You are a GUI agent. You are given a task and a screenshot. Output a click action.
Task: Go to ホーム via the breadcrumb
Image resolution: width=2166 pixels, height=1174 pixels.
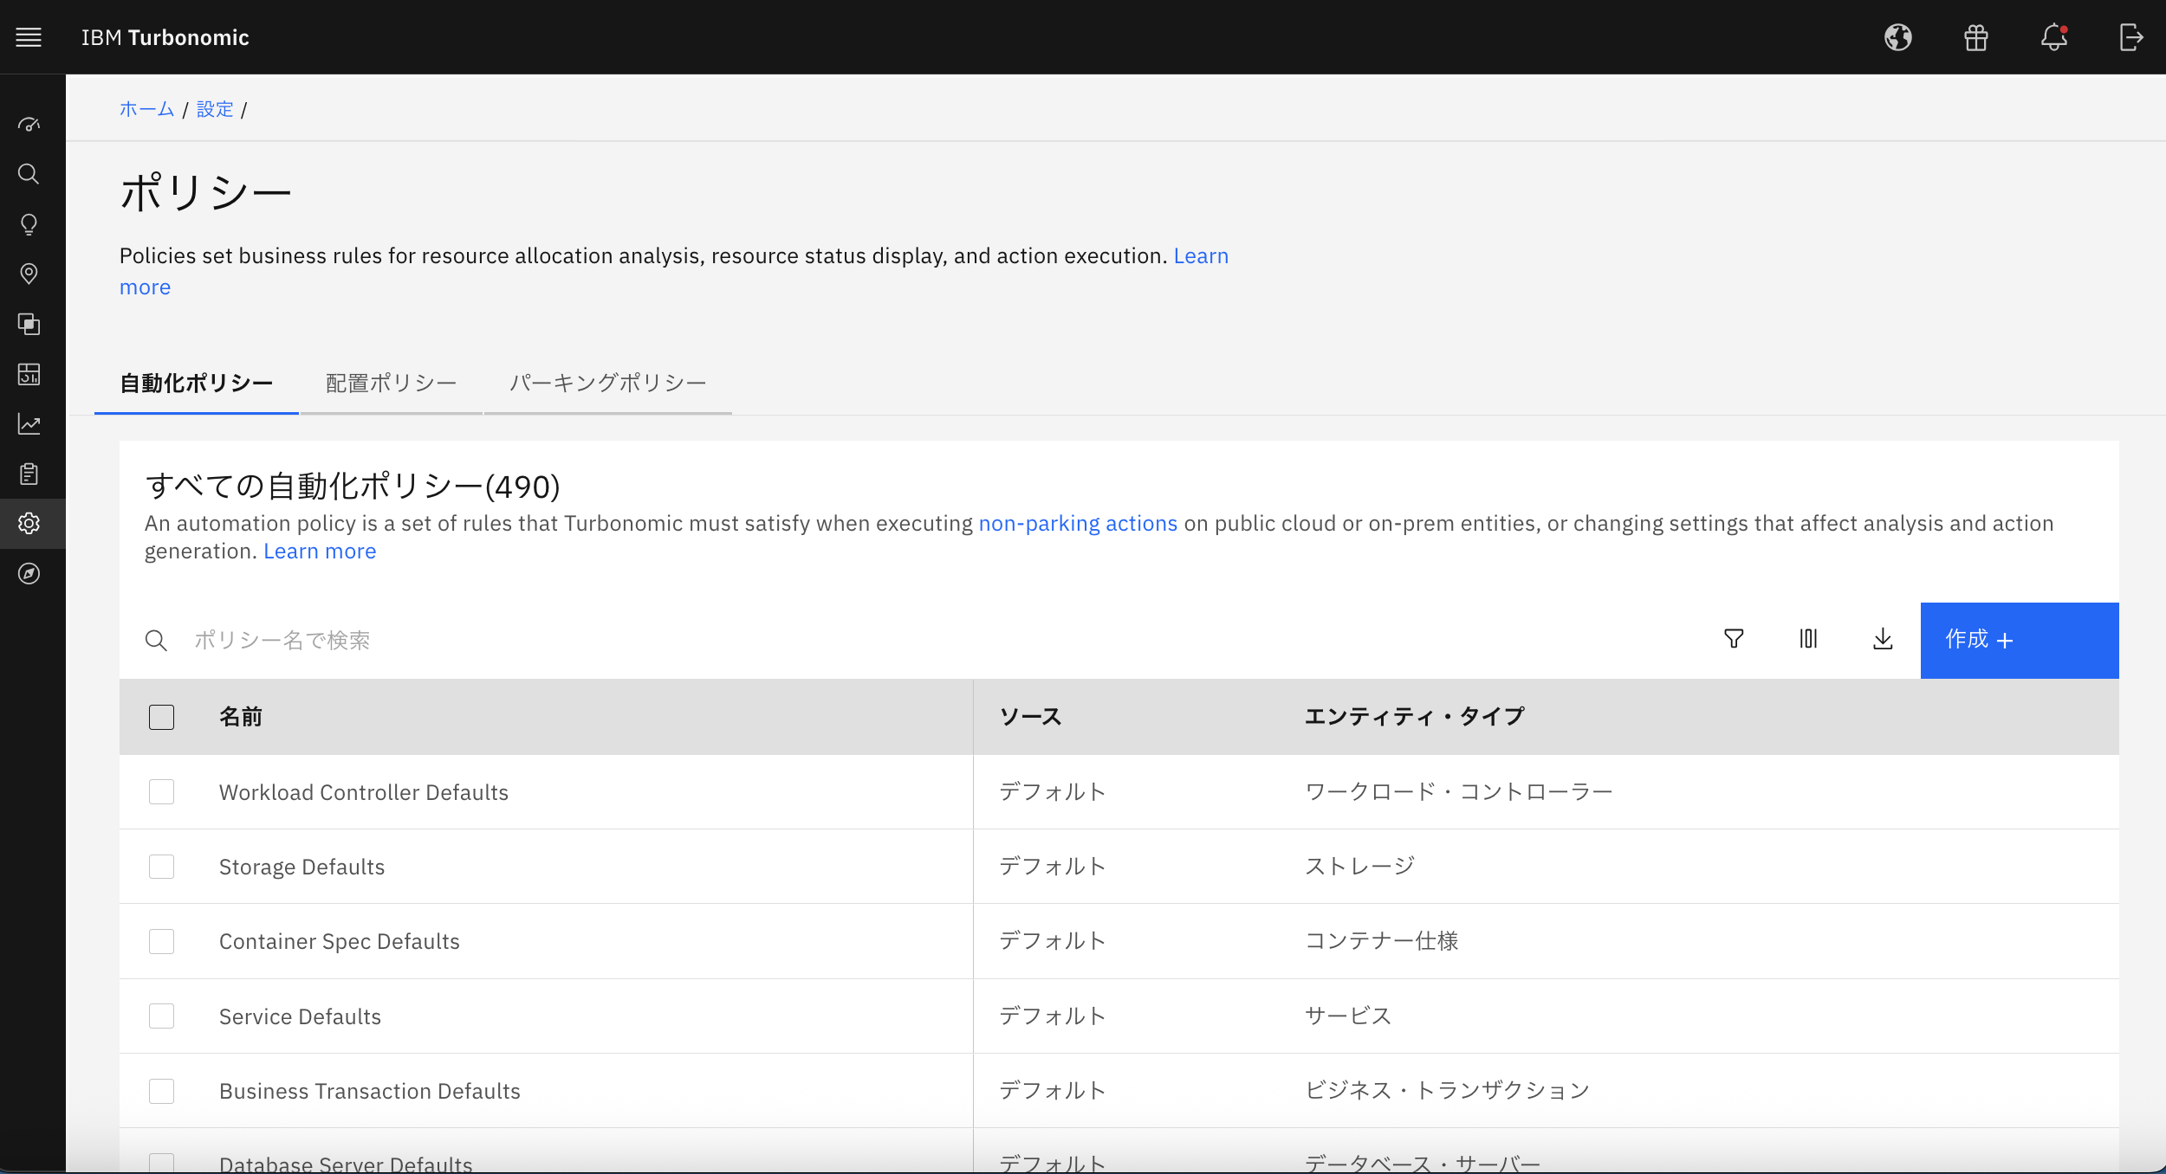point(146,109)
